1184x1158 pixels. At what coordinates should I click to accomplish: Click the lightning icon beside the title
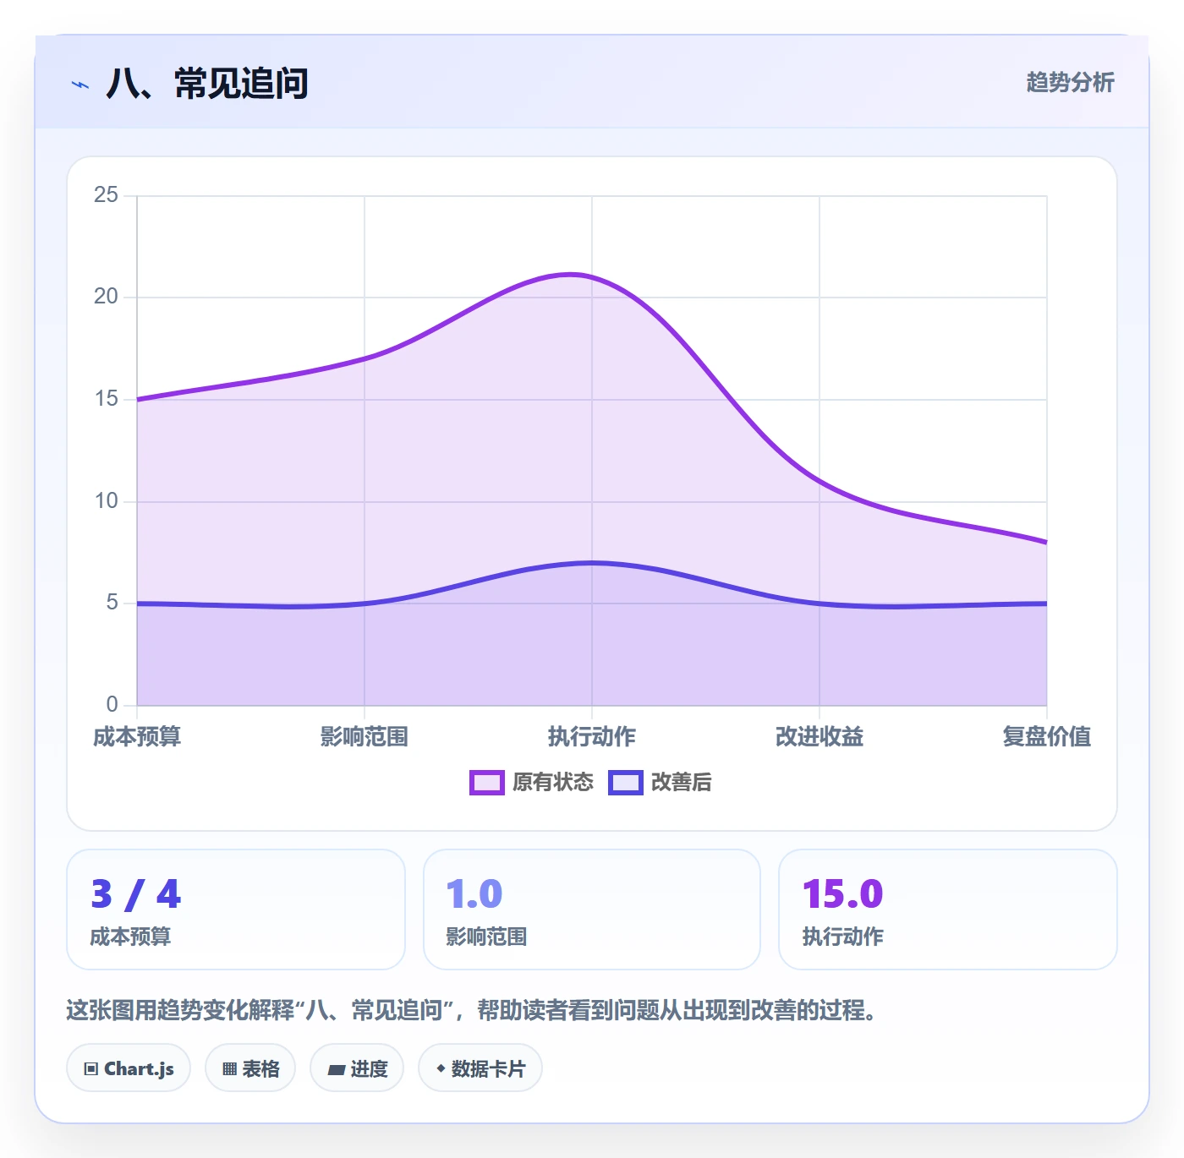point(80,85)
